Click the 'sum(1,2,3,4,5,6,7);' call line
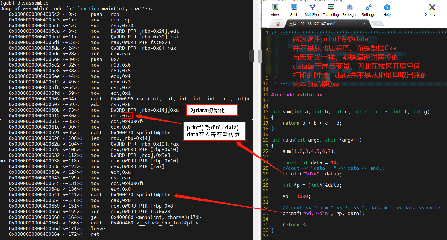Image resolution: width=447 pixels, height=240 pixels. point(309,151)
